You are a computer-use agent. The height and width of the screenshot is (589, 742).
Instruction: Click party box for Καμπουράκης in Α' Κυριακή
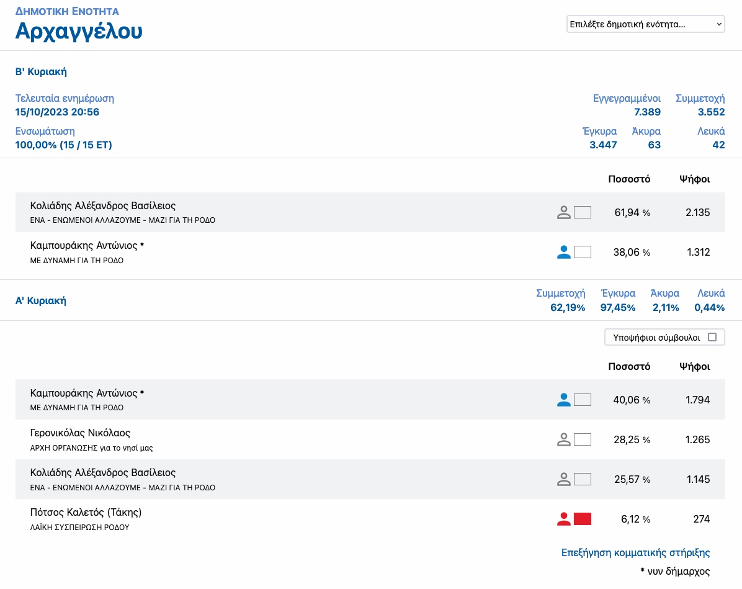[x=583, y=400]
